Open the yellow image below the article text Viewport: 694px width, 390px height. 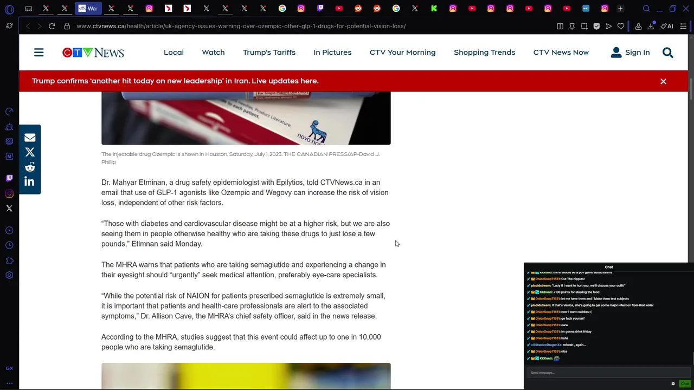[x=246, y=376]
